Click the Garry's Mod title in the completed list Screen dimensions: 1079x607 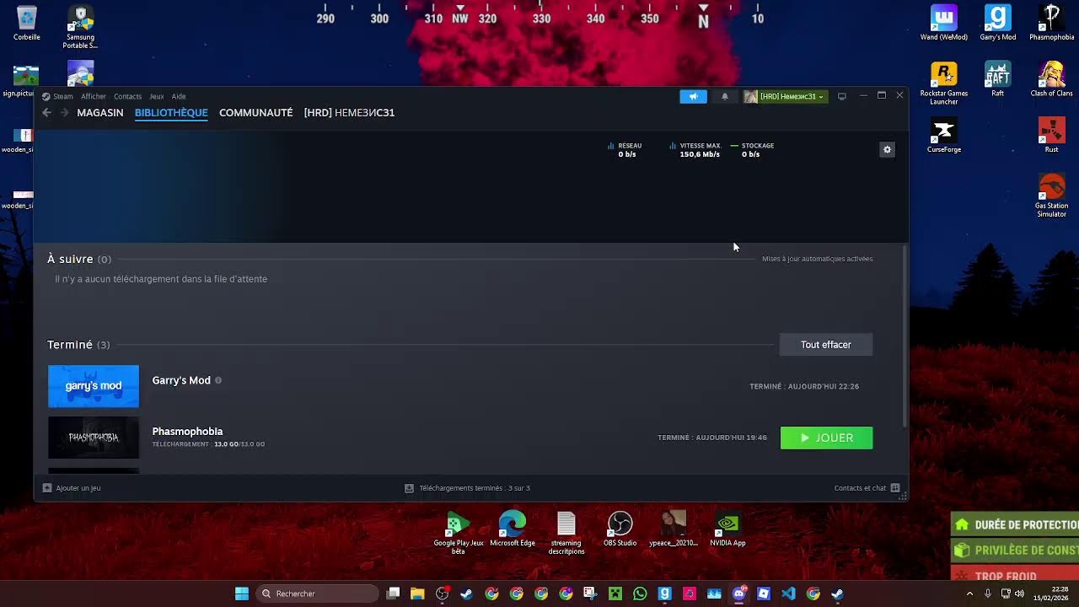(x=181, y=380)
